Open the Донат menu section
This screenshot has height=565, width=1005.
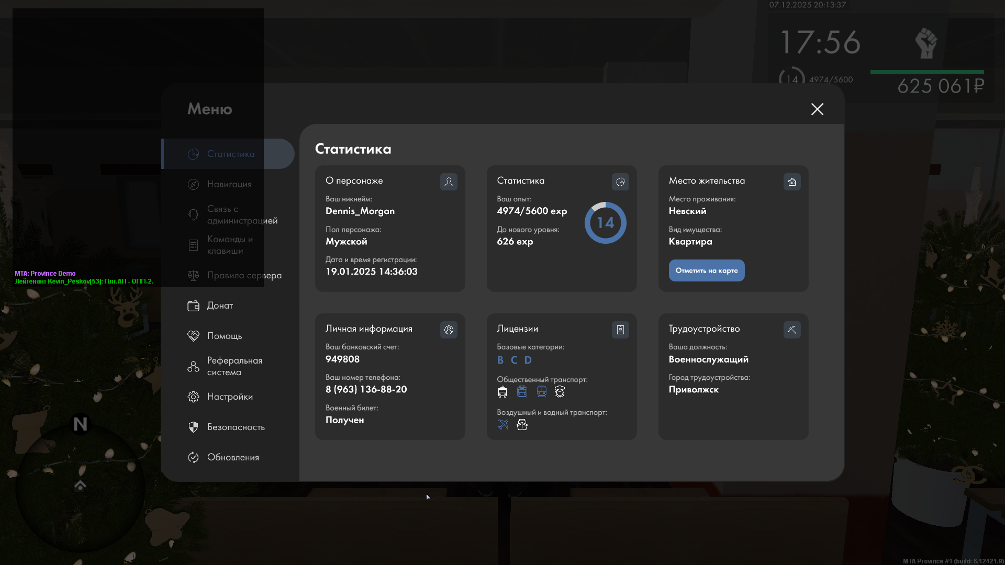(x=220, y=306)
